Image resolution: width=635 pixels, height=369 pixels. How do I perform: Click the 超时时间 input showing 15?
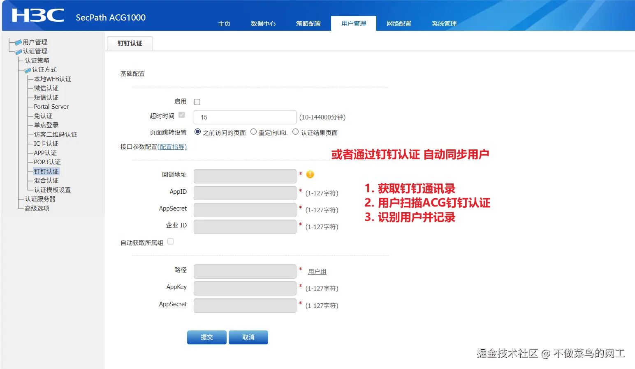pyautogui.click(x=245, y=117)
